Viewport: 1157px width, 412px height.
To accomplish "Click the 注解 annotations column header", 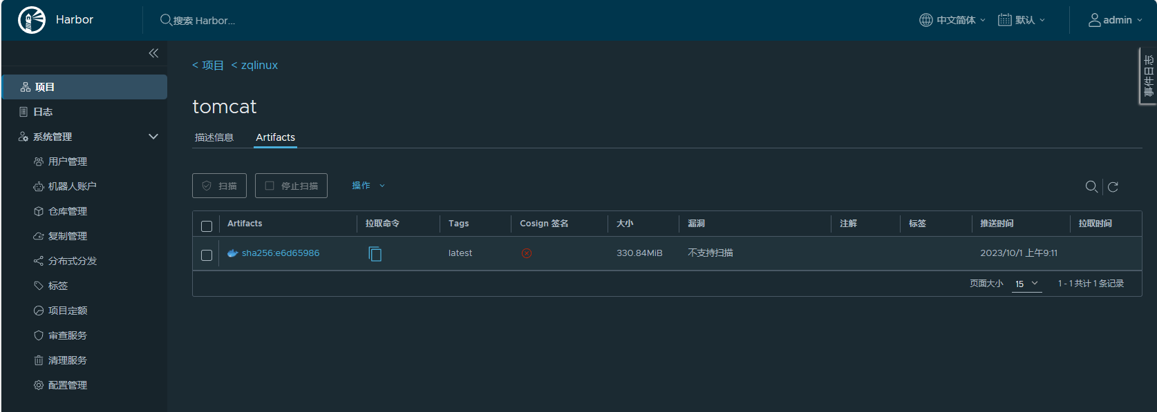I will click(x=848, y=224).
